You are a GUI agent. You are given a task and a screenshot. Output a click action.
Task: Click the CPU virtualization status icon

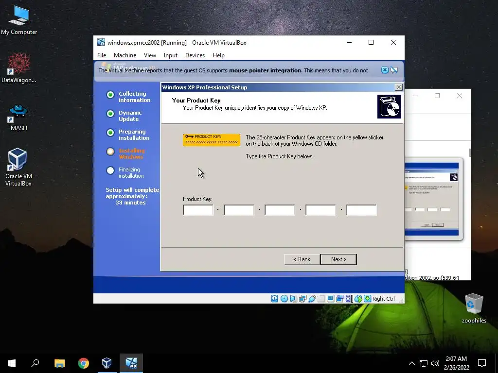349,299
